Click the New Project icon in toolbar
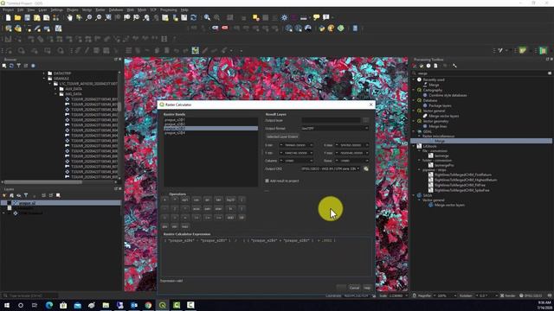Viewport: 554px width, 311px height. click(8, 17)
